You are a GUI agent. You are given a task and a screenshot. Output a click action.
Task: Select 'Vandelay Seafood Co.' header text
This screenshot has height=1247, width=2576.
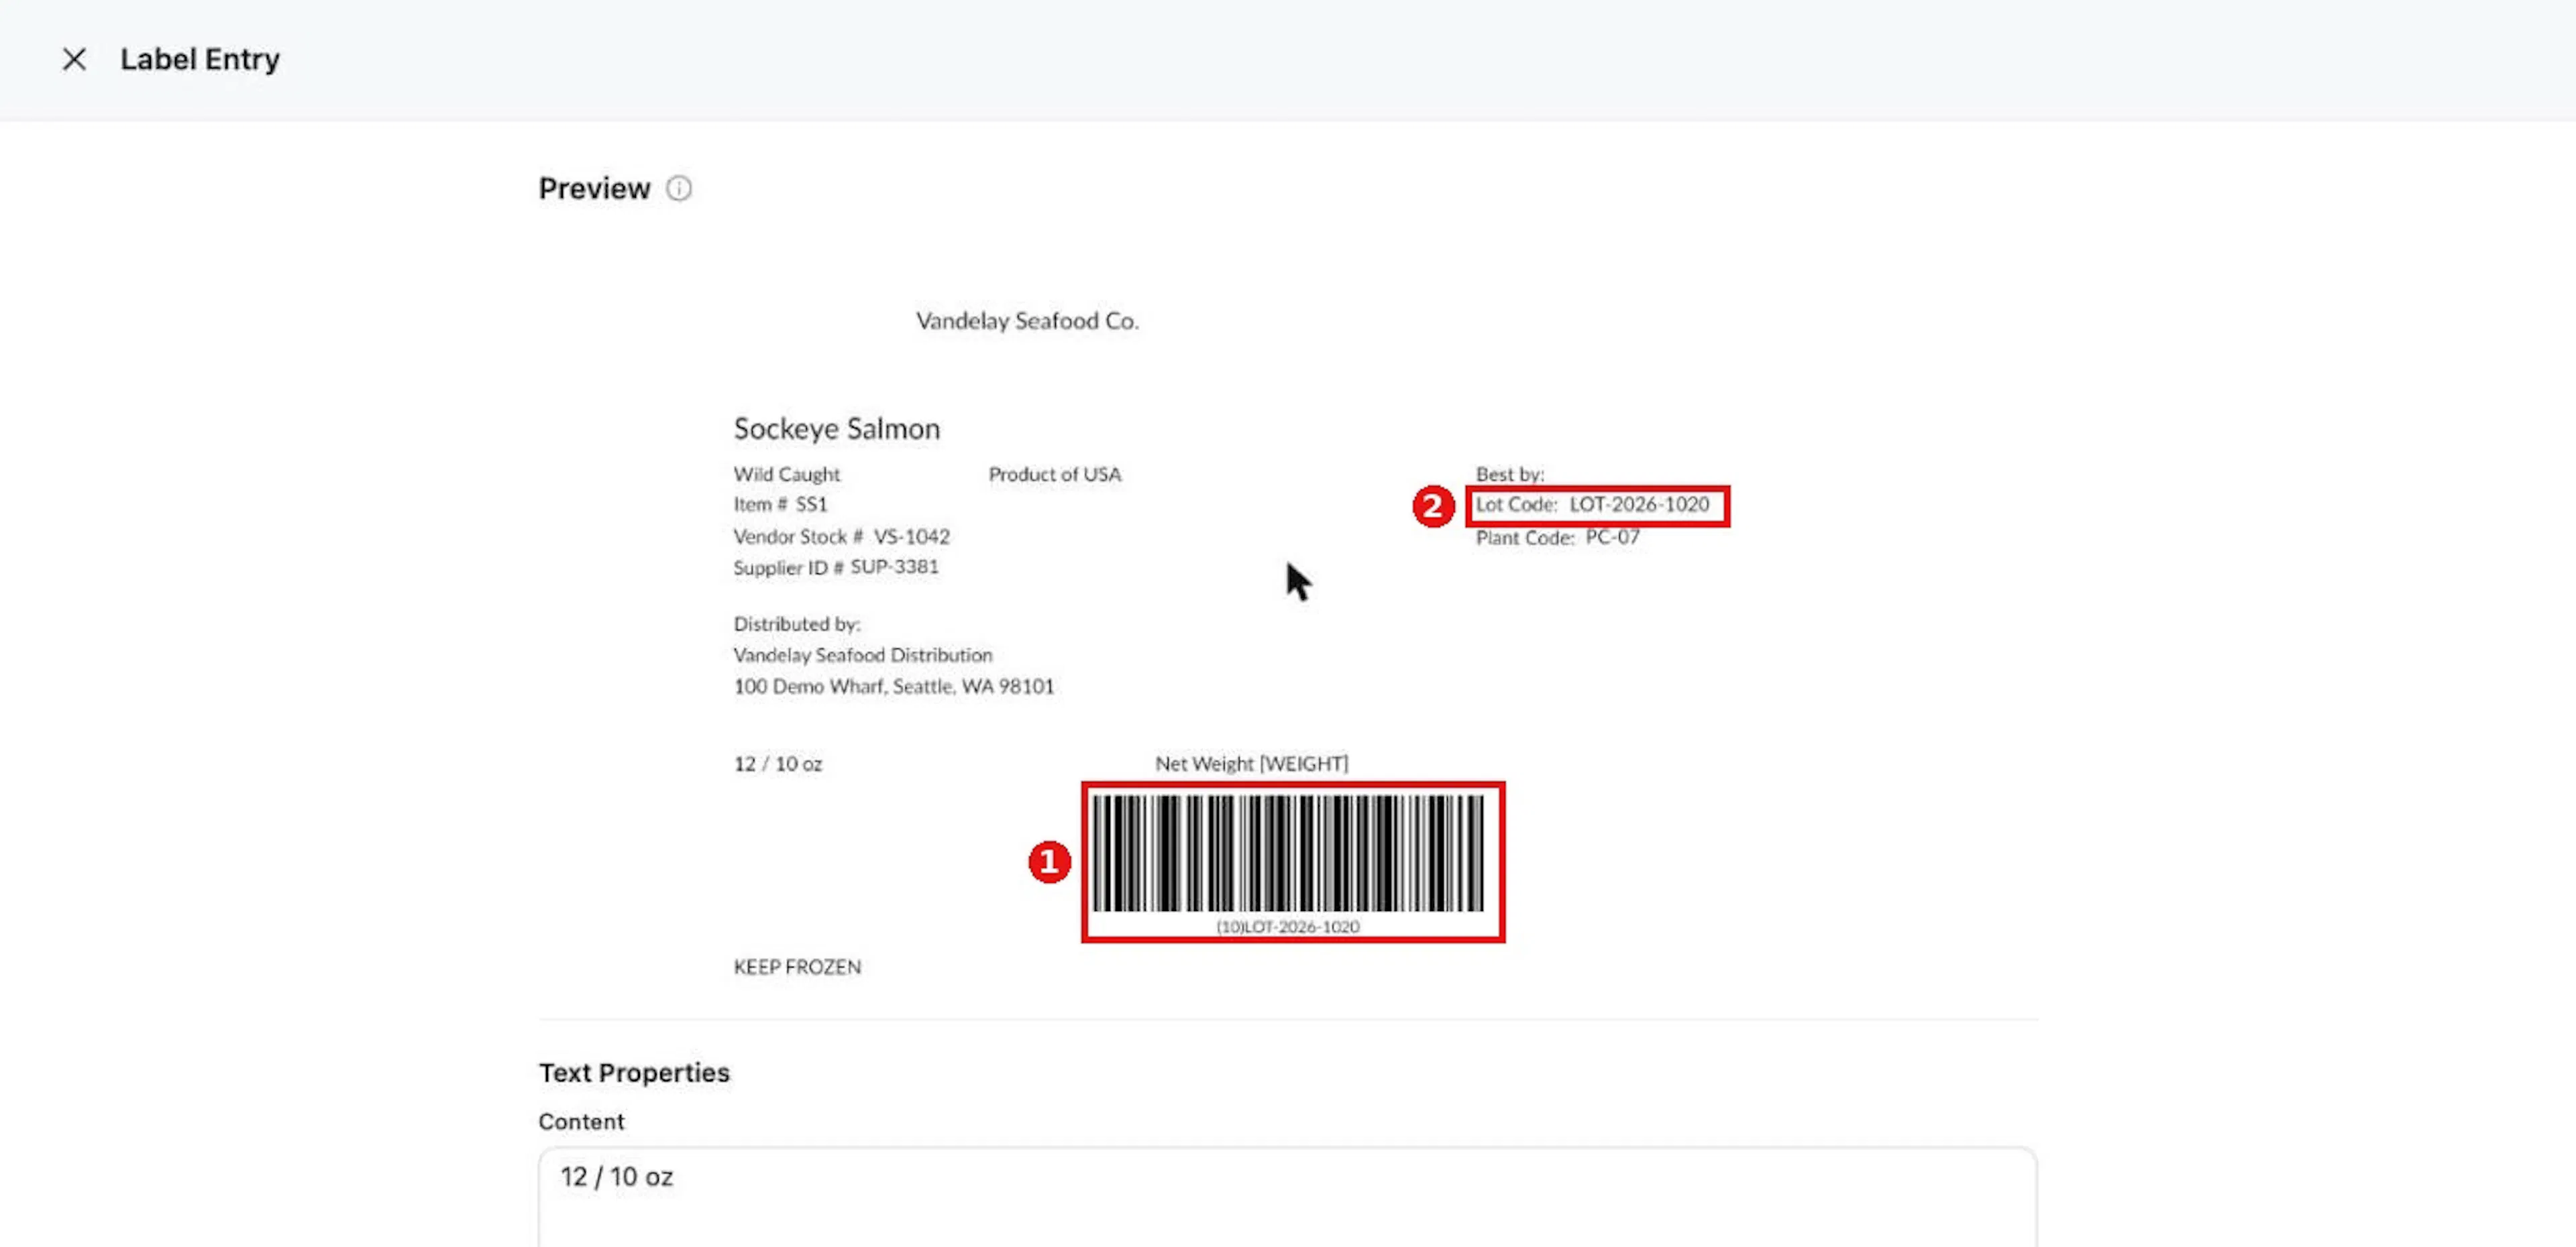1027,320
